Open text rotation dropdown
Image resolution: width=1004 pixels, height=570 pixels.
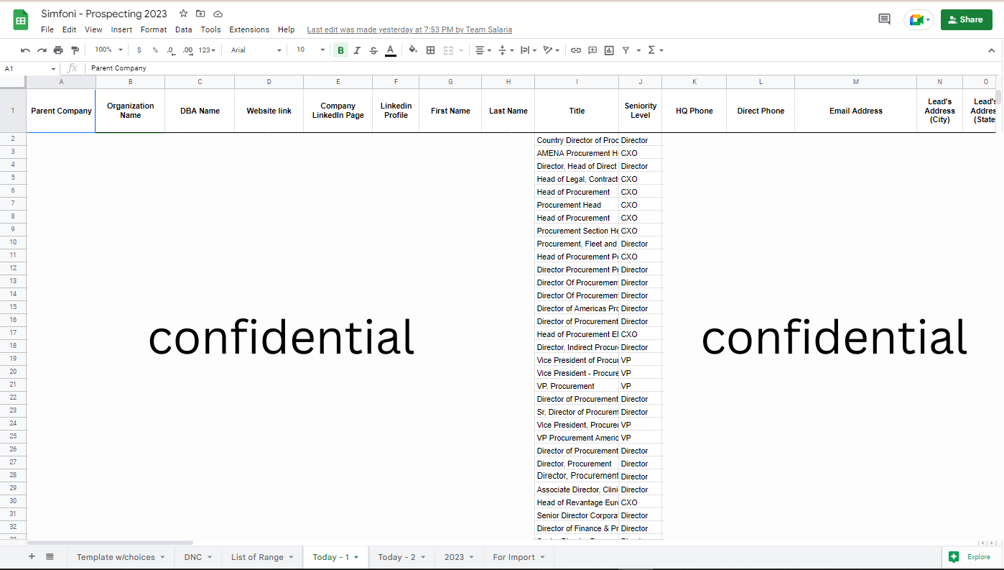552,50
